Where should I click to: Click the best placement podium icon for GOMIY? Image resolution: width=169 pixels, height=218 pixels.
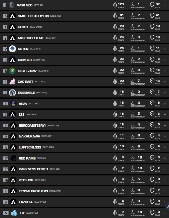(132, 27)
